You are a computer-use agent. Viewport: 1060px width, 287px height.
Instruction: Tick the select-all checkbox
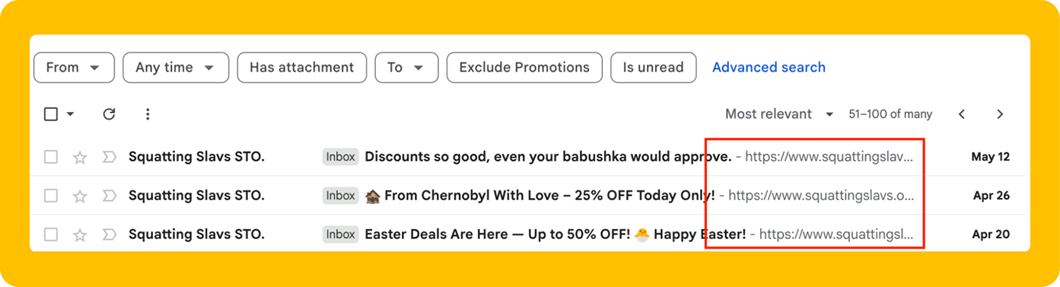click(x=51, y=114)
